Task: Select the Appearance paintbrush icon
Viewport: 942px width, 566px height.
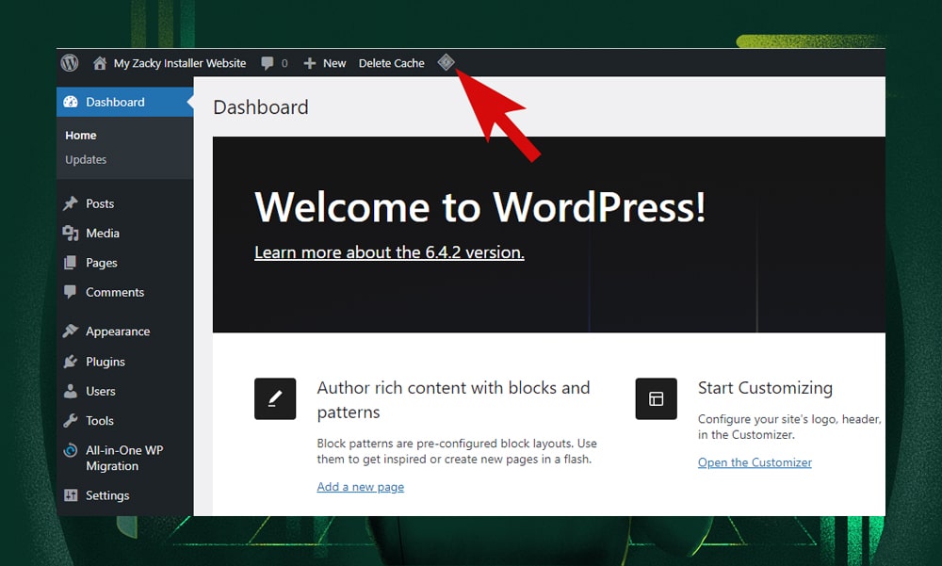Action: [72, 332]
